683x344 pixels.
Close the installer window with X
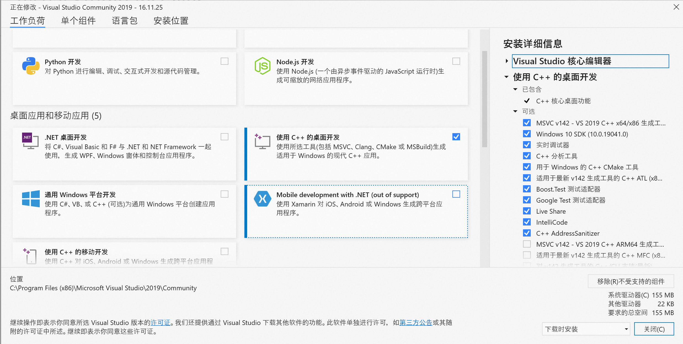676,7
